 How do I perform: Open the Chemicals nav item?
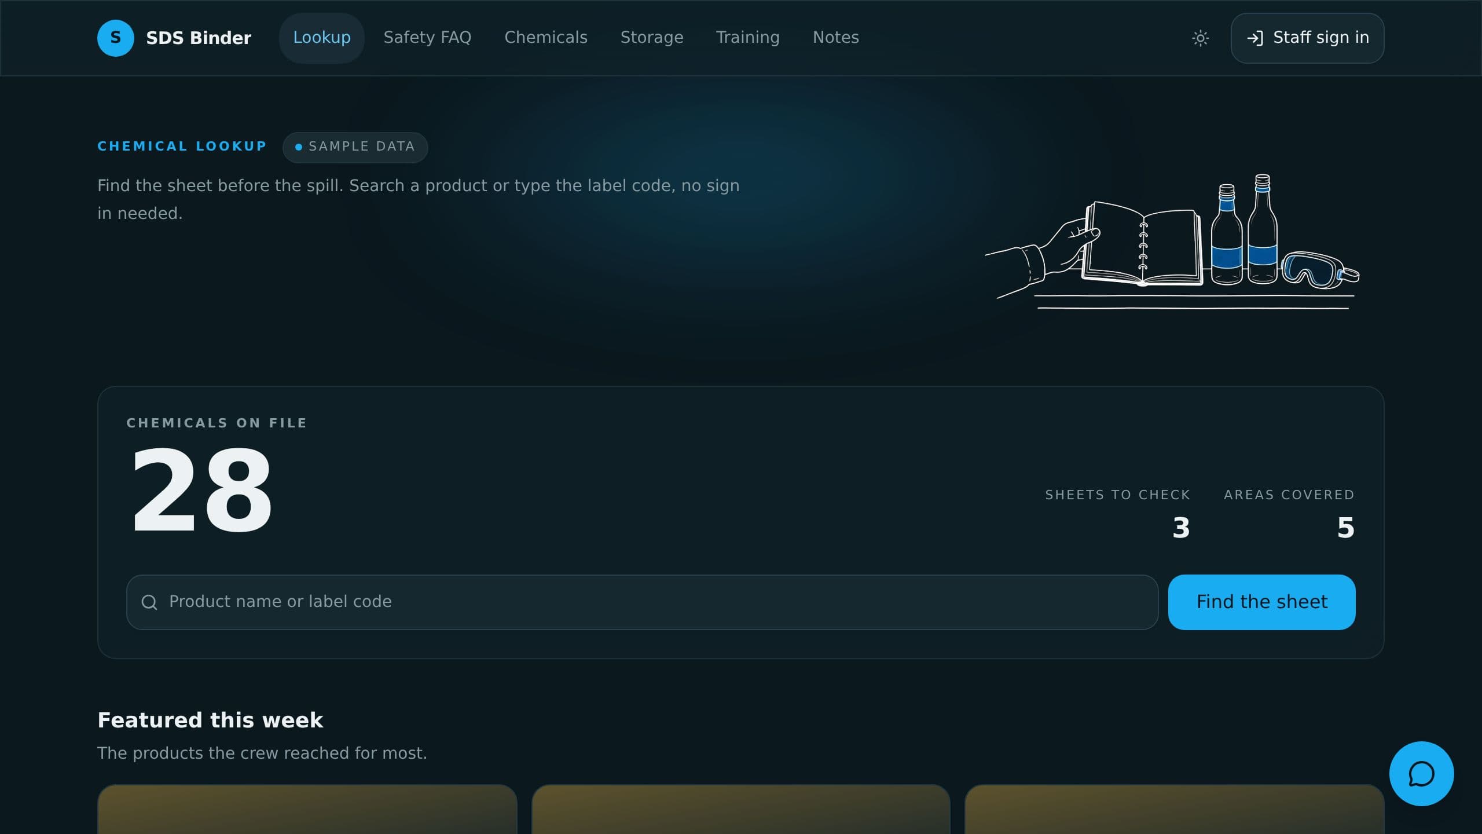[x=546, y=38]
